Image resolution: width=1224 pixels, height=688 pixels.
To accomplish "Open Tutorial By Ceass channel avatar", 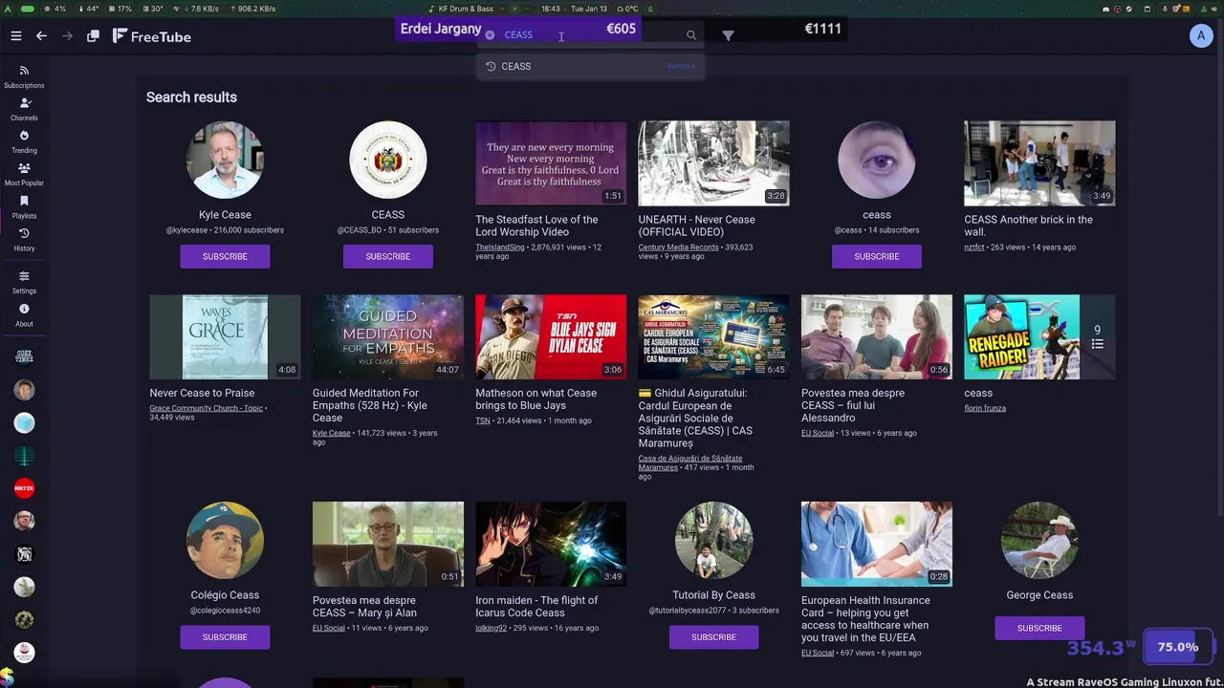I will (x=713, y=540).
